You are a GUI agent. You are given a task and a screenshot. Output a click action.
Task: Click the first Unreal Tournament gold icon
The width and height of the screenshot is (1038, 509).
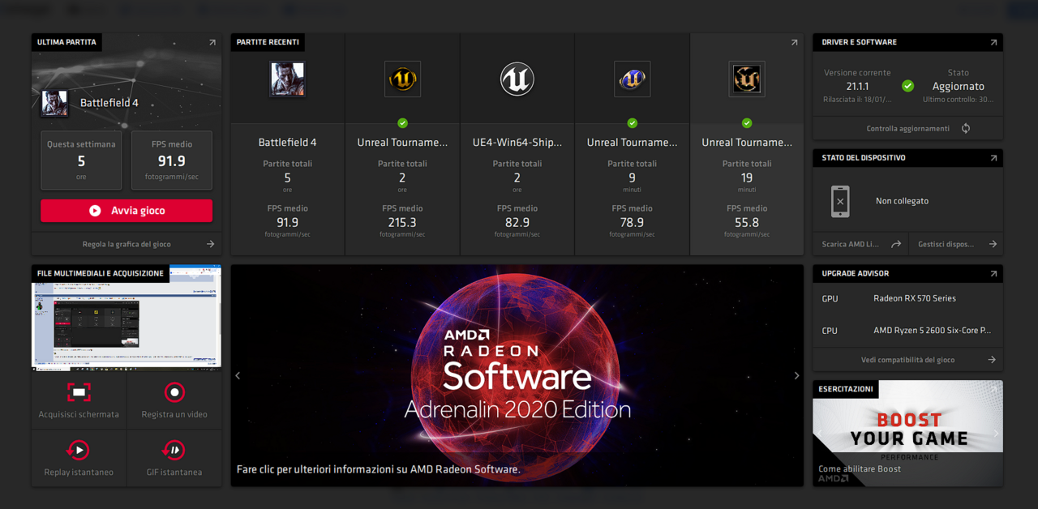(x=402, y=79)
